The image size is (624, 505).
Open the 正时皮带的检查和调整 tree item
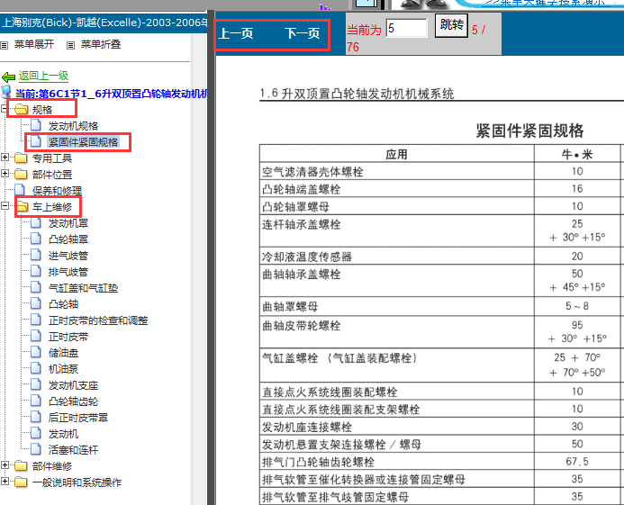[x=98, y=320]
